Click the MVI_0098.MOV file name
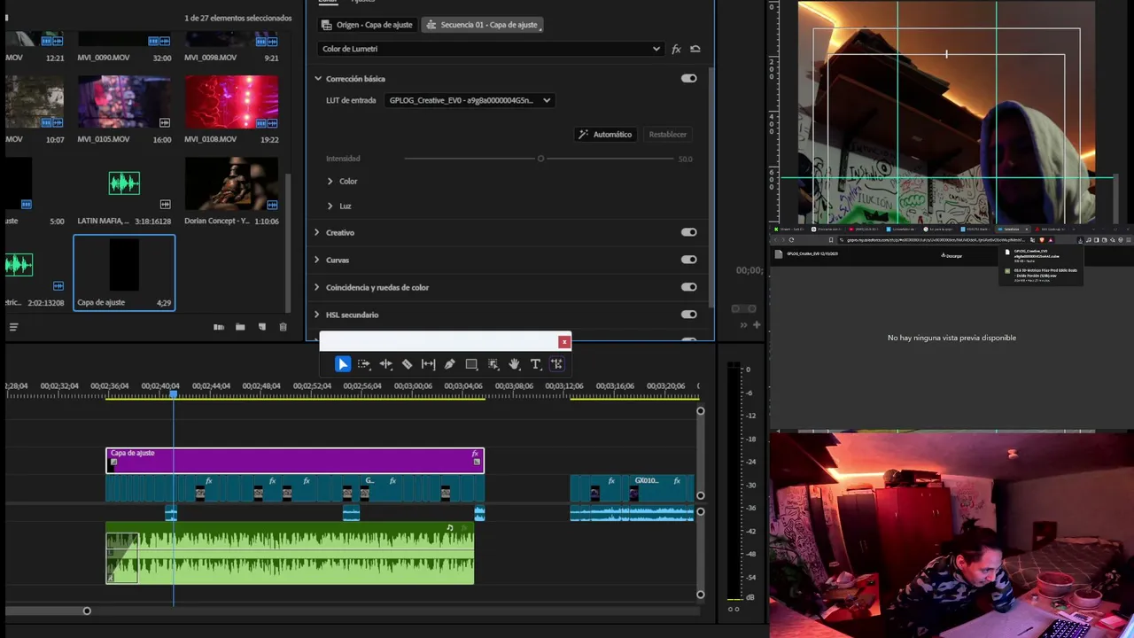The height and width of the screenshot is (638, 1134). point(211,58)
